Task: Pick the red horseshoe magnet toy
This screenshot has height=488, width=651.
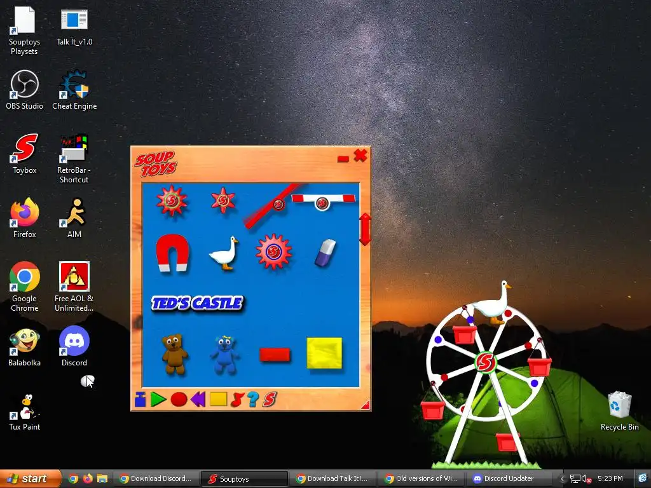Action: click(x=172, y=253)
